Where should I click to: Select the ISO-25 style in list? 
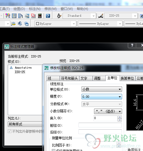20,72
